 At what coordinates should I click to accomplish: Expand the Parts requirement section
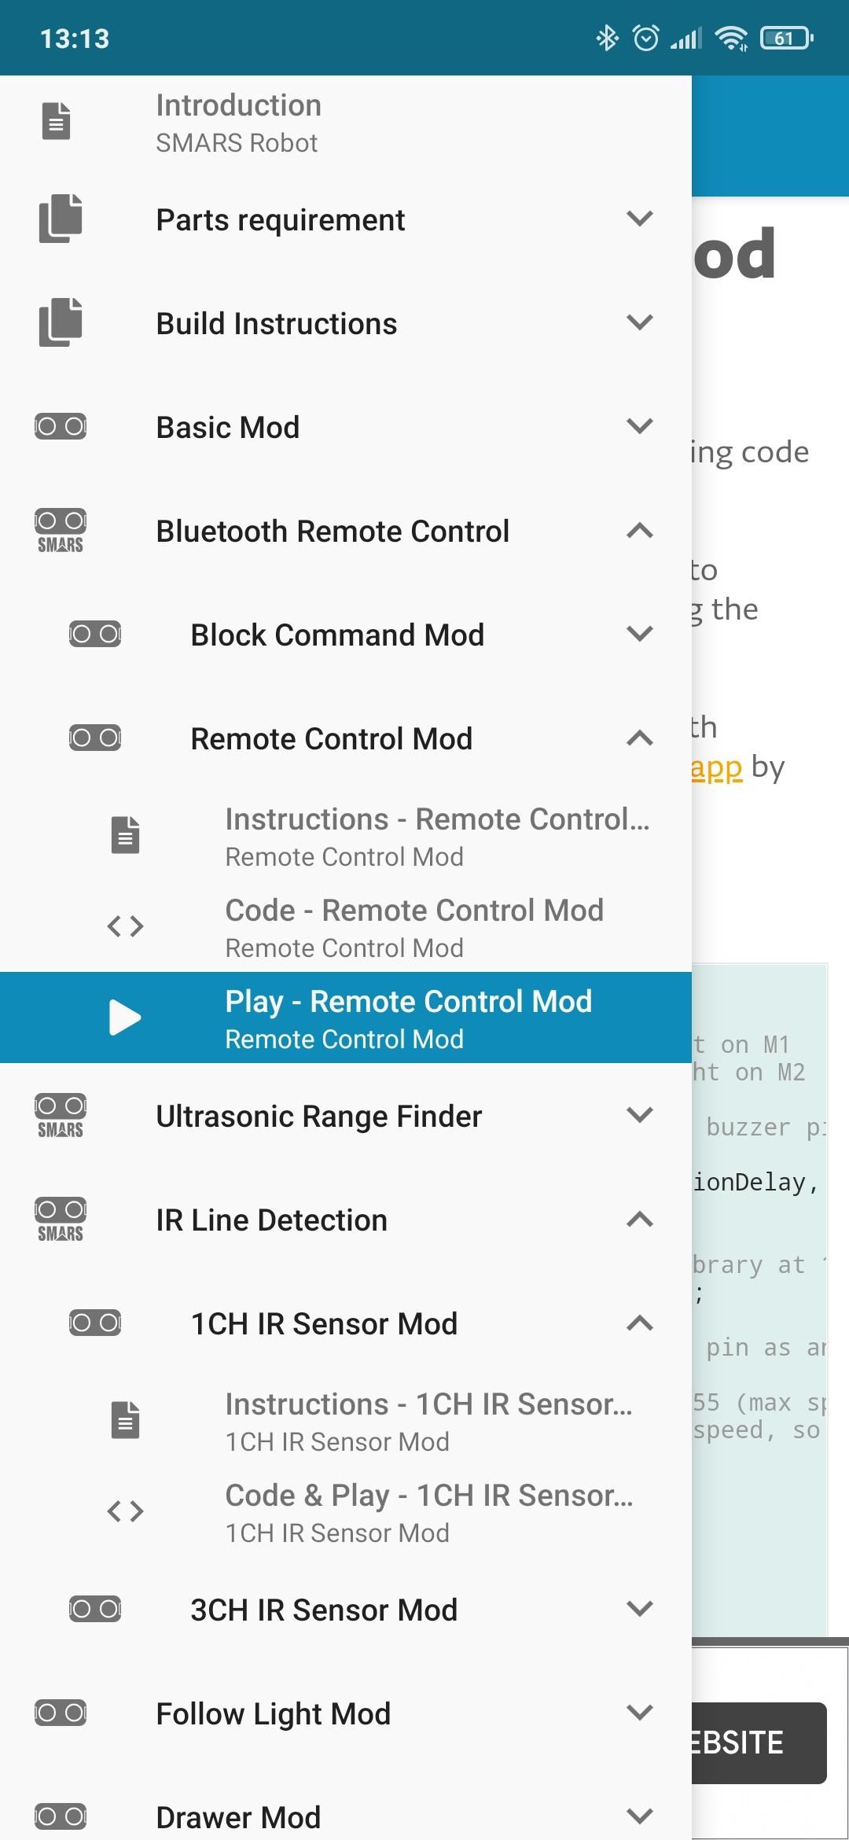[x=640, y=219]
